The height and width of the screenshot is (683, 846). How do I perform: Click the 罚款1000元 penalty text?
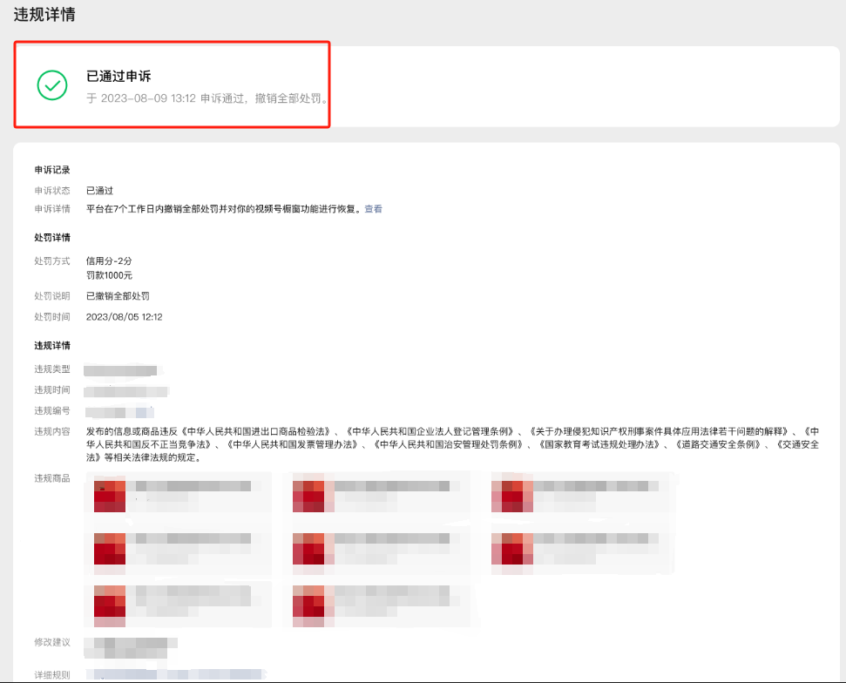coord(109,275)
